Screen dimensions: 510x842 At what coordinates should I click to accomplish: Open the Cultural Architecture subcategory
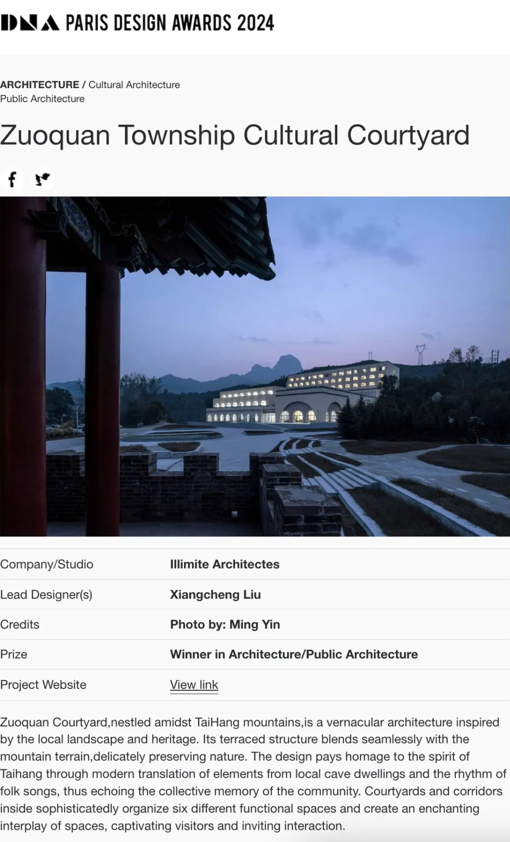pos(134,85)
